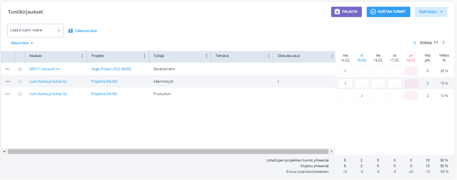Screen dimensions: 457x180
Task: Open row options for 000111 Account inc
Action: tap(8, 69)
